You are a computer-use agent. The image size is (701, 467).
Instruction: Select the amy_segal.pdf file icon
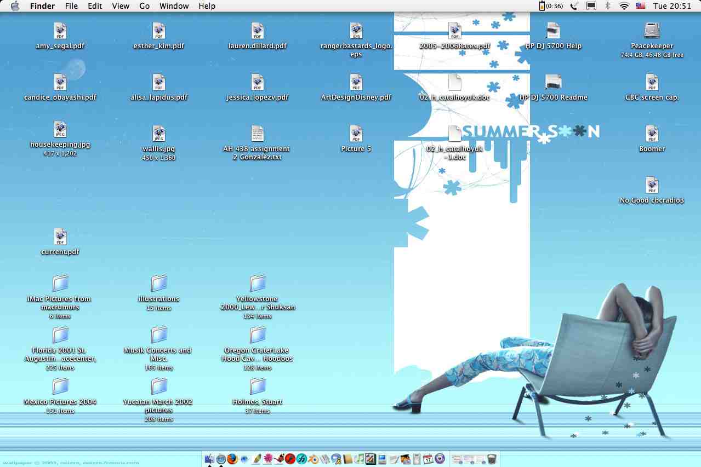point(60,31)
